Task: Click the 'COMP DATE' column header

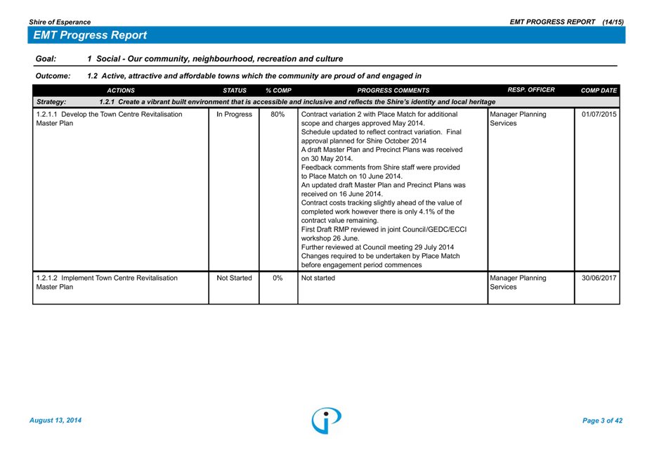Action: tap(599, 90)
